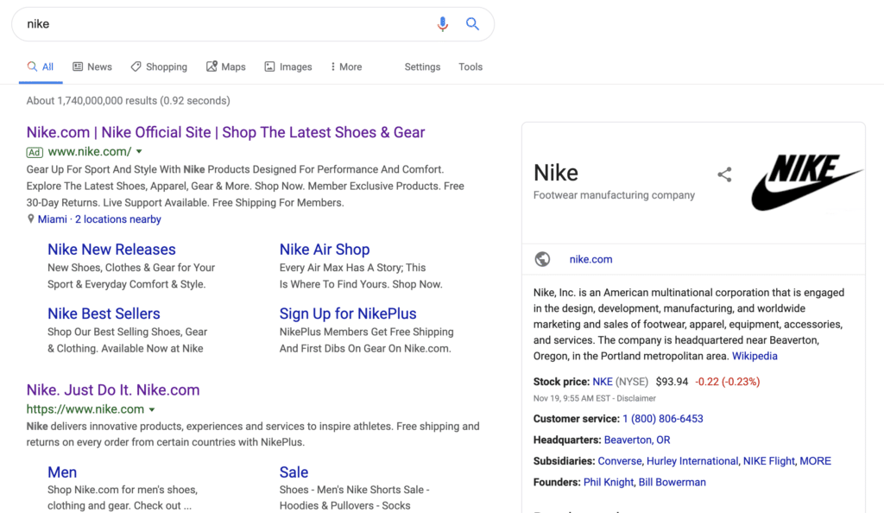Click the Nike swoosh logo image

tap(807, 182)
